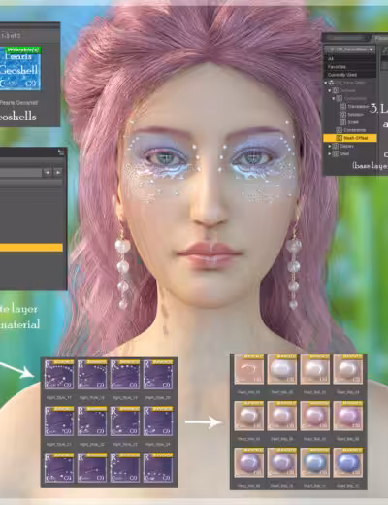This screenshot has width=388, height=505.
Task: Apply the pink pearl material preset
Action: pyautogui.click(x=314, y=416)
